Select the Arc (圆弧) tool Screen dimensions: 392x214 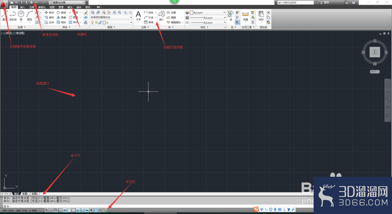pos(29,15)
